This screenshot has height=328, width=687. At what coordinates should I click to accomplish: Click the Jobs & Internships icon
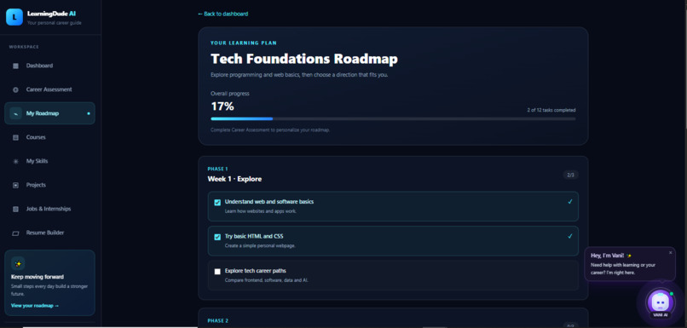coord(16,209)
